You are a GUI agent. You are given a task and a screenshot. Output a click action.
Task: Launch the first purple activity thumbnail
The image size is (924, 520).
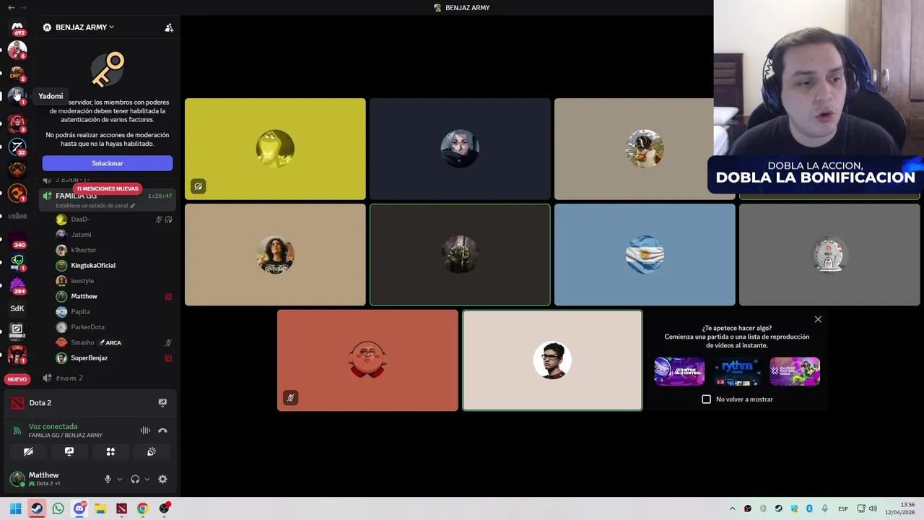pyautogui.click(x=679, y=371)
